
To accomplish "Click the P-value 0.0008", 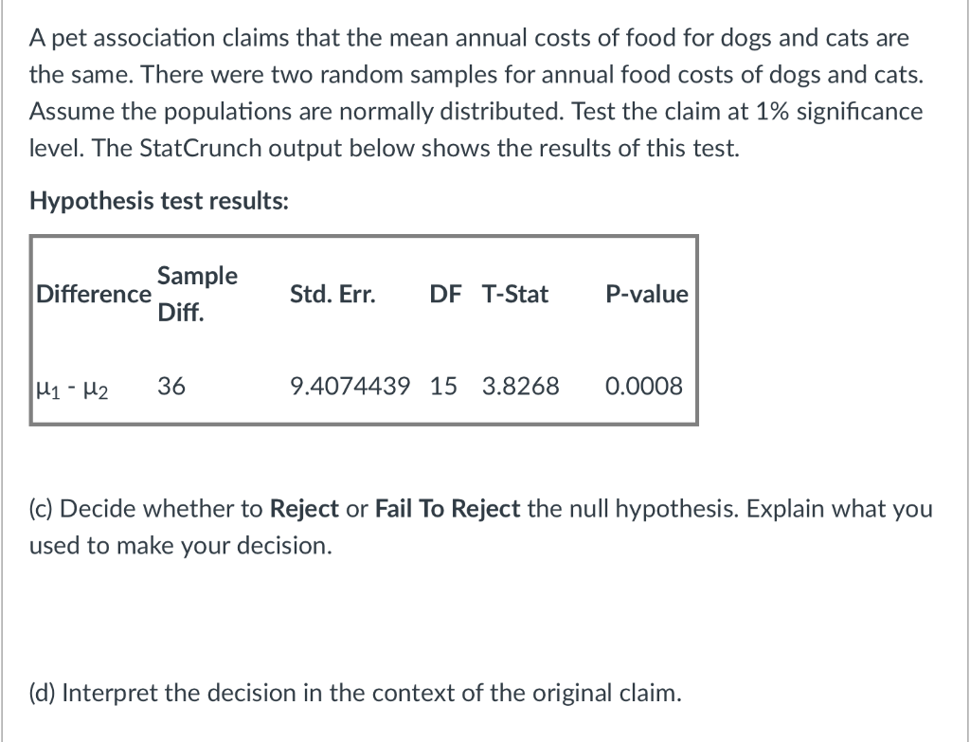I will [x=644, y=386].
